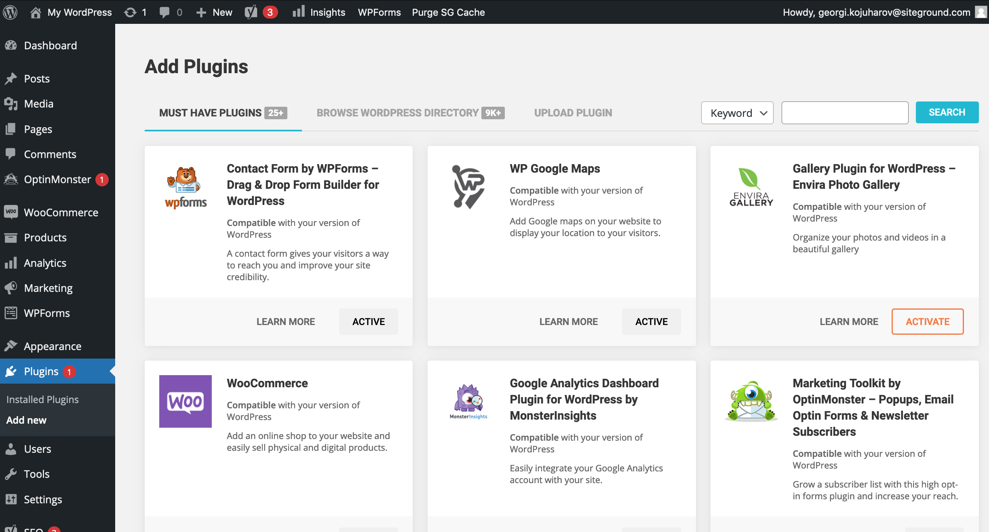Click the plus icon next to New
This screenshot has height=532, width=989.
coord(201,13)
